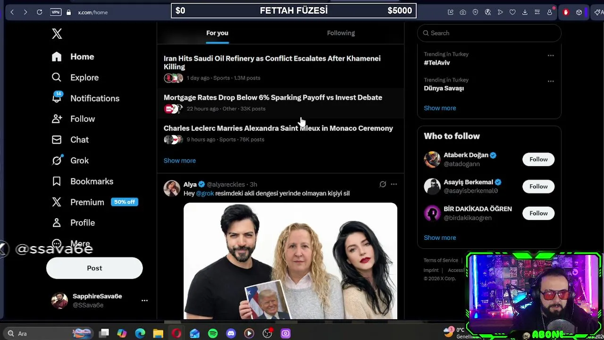Follow BİR DAKİKADA ÖĞREN
Screen dimensions: 604x340
coord(538,213)
